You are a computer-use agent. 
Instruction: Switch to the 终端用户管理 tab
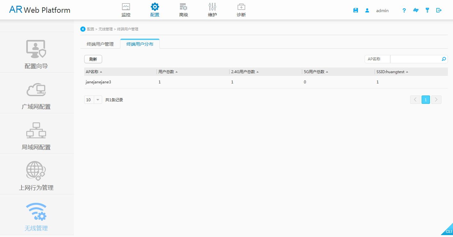tap(100, 44)
